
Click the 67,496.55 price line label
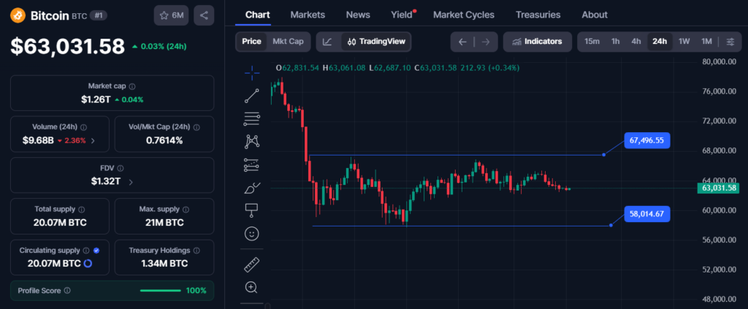(646, 141)
